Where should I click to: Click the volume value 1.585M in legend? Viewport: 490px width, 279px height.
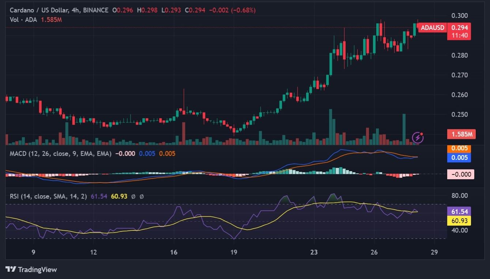coord(51,19)
